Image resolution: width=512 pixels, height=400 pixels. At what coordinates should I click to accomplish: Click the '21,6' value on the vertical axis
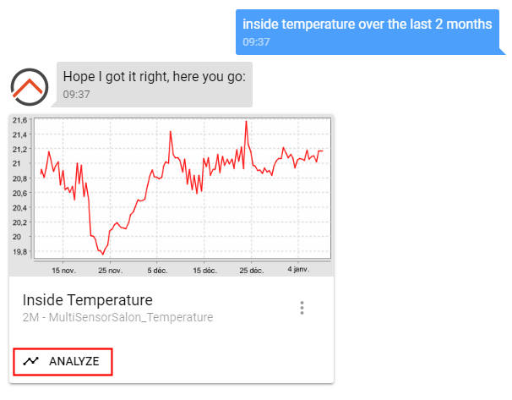pyautogui.click(x=19, y=119)
